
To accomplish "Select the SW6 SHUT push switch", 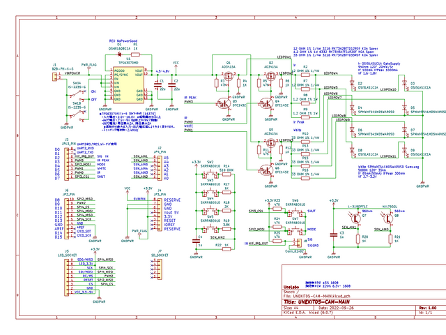I will (x=295, y=212).
